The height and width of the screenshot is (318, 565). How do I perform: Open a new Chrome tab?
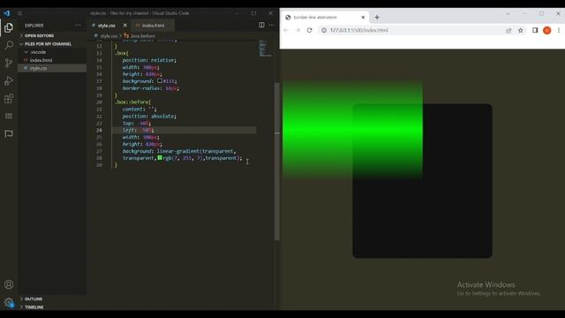pos(377,18)
